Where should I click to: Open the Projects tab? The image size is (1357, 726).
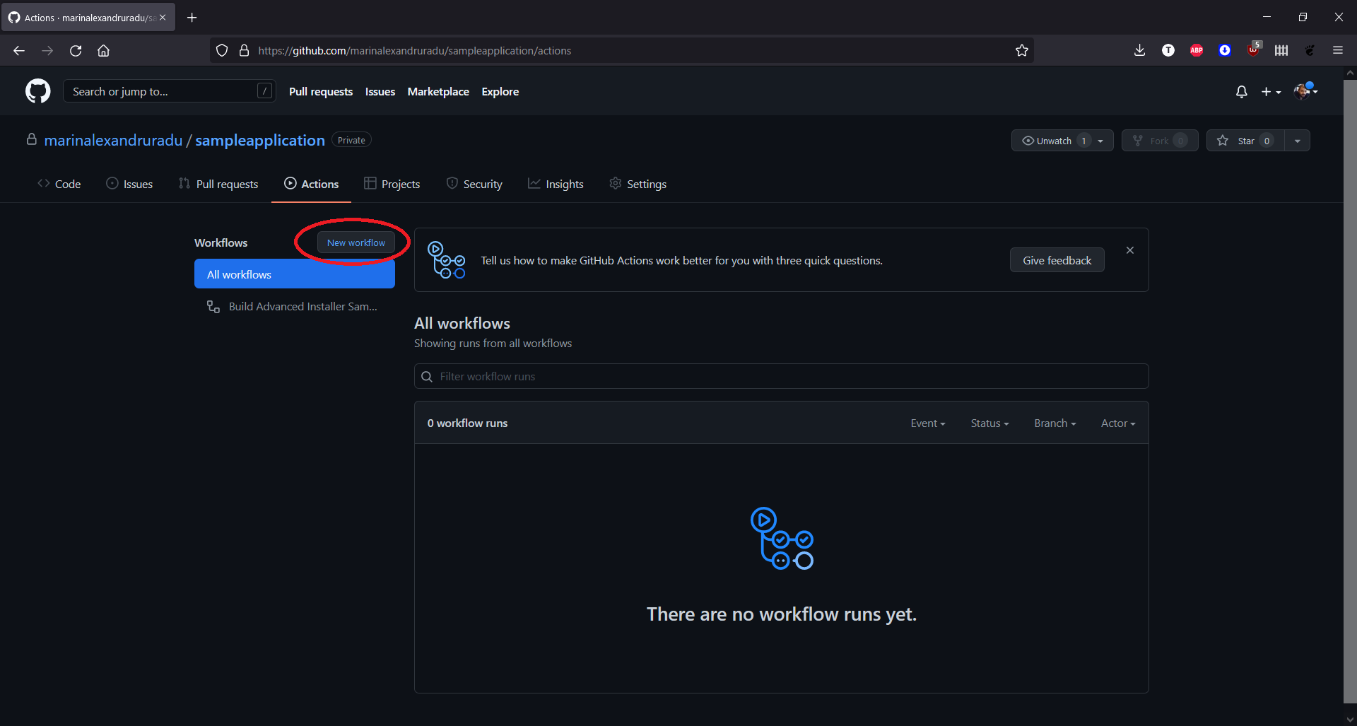pyautogui.click(x=392, y=184)
